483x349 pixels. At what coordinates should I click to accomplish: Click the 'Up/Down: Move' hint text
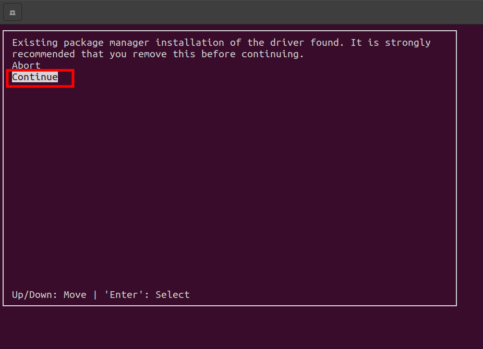(49, 295)
